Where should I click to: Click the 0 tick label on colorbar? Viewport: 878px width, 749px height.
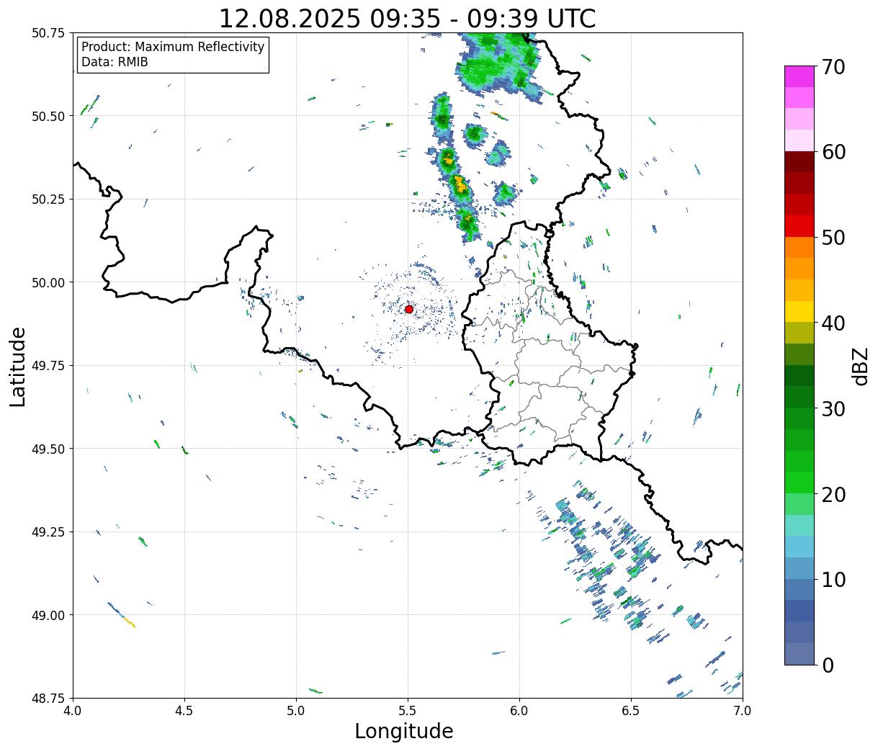coord(828,665)
